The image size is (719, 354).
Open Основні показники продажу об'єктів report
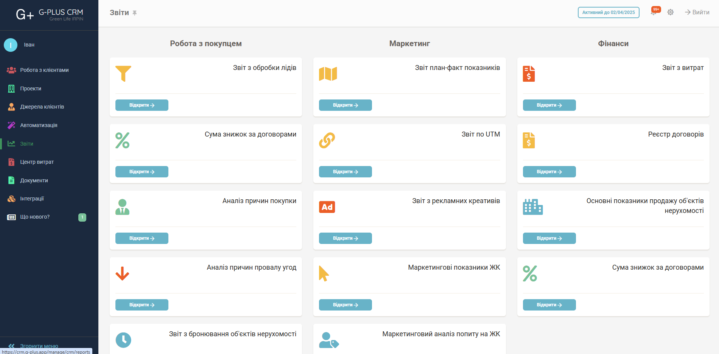point(549,238)
